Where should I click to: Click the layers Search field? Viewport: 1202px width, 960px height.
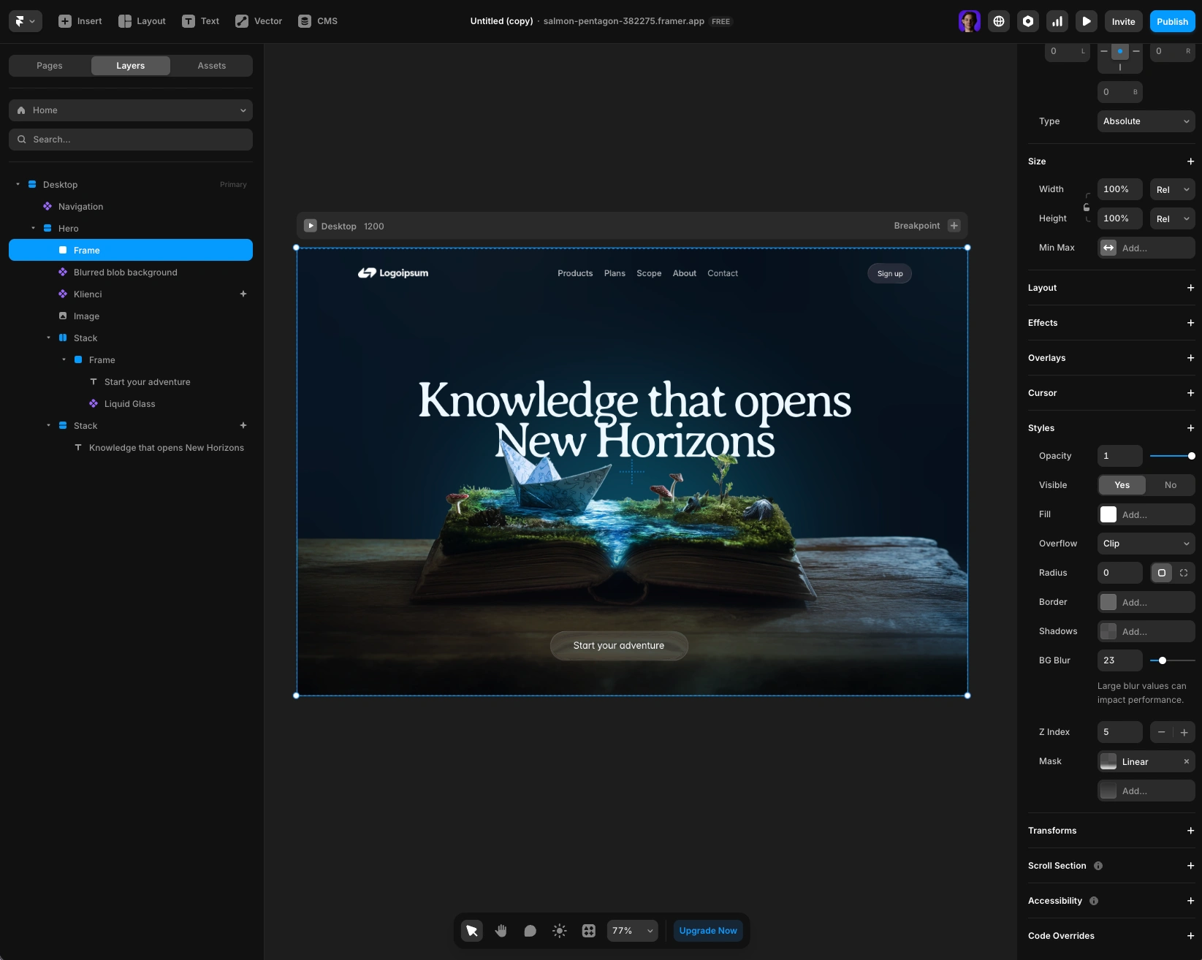tap(131, 140)
